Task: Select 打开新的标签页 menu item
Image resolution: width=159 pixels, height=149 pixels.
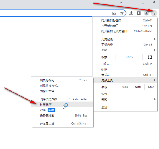Action: [125, 20]
